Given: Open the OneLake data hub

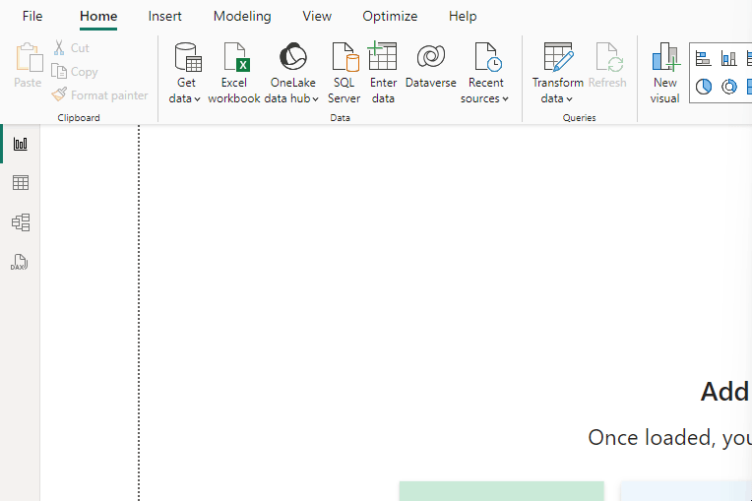Looking at the screenshot, I should 292,73.
